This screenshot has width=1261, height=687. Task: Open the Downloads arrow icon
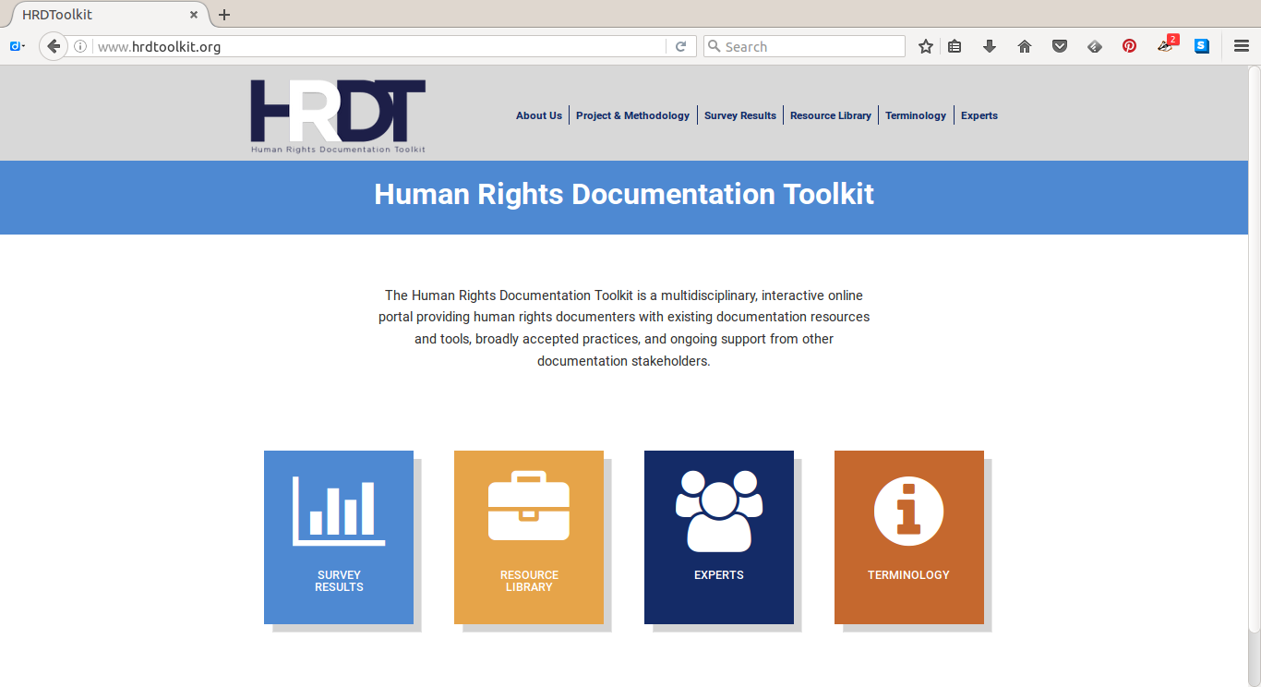(990, 46)
